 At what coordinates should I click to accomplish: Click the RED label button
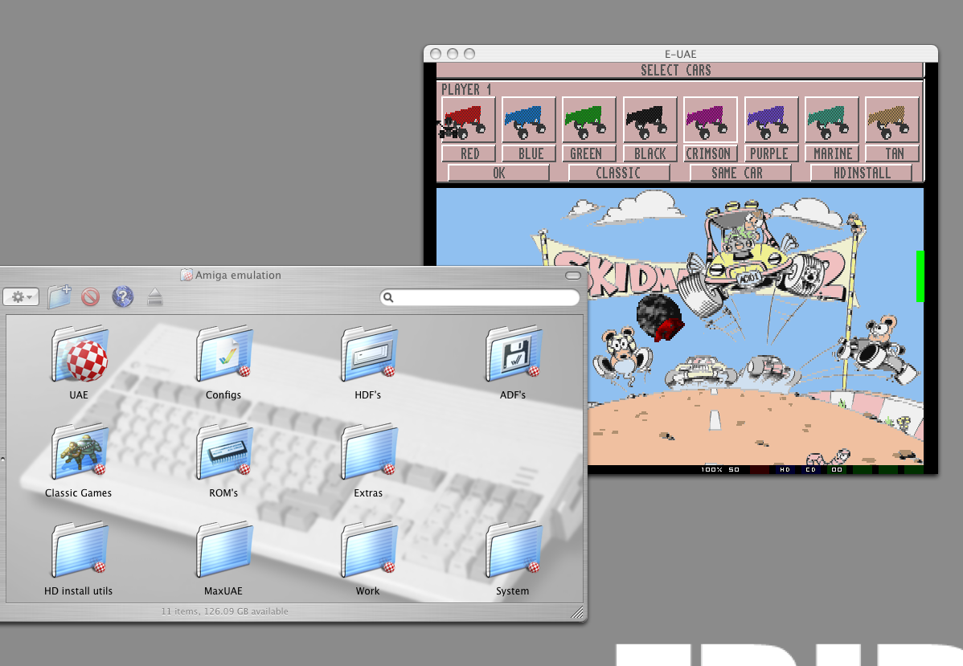point(469,153)
